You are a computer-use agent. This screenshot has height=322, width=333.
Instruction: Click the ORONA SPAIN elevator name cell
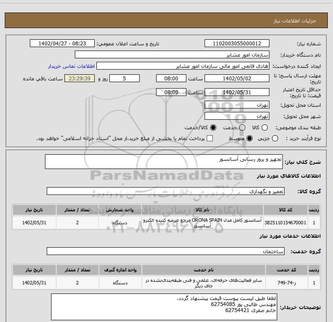coord(202,223)
